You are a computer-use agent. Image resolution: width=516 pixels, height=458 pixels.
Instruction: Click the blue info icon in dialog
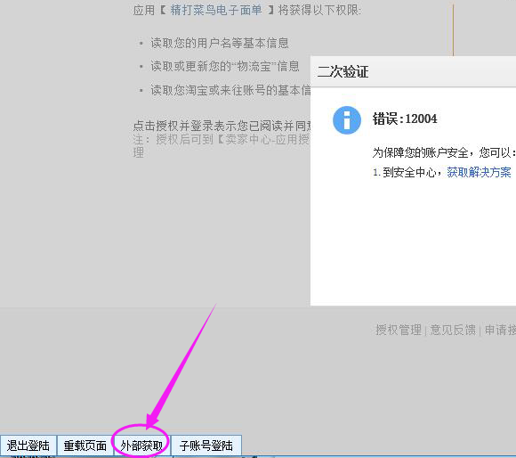pos(347,120)
